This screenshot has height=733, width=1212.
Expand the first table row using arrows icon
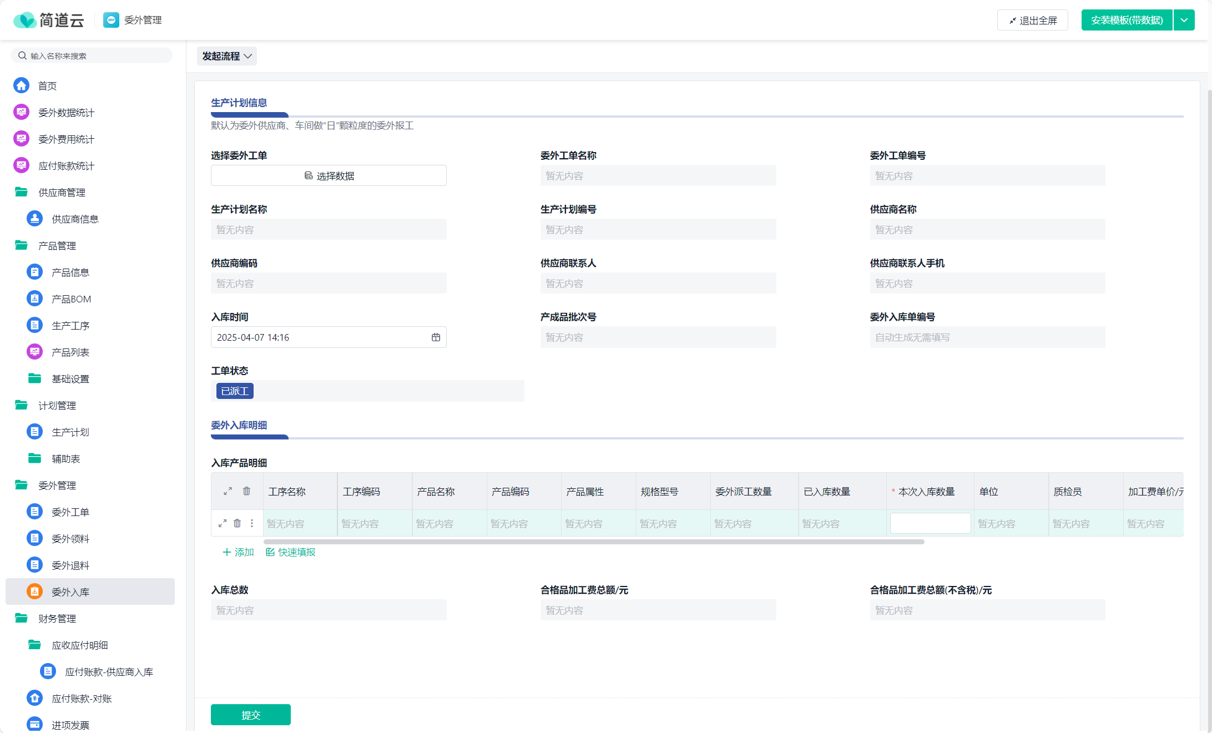[x=223, y=523]
